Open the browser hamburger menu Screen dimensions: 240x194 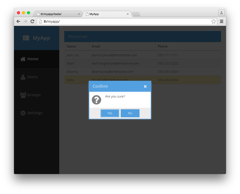tap(222, 21)
